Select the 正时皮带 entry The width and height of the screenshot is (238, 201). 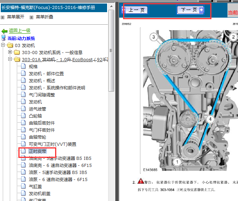[38, 151]
